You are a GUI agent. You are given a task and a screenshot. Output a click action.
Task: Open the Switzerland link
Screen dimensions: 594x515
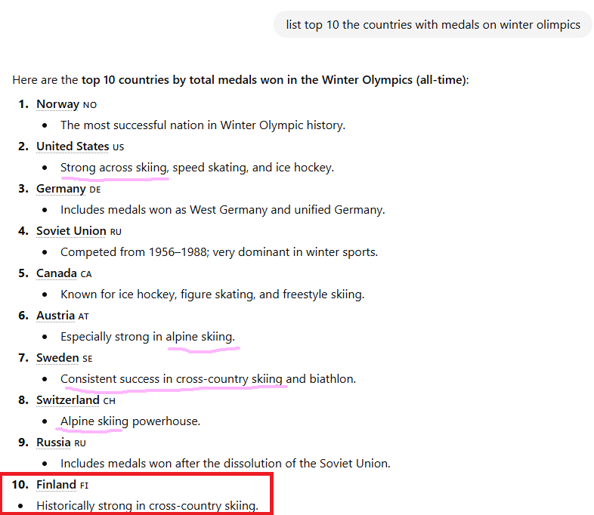click(x=68, y=400)
